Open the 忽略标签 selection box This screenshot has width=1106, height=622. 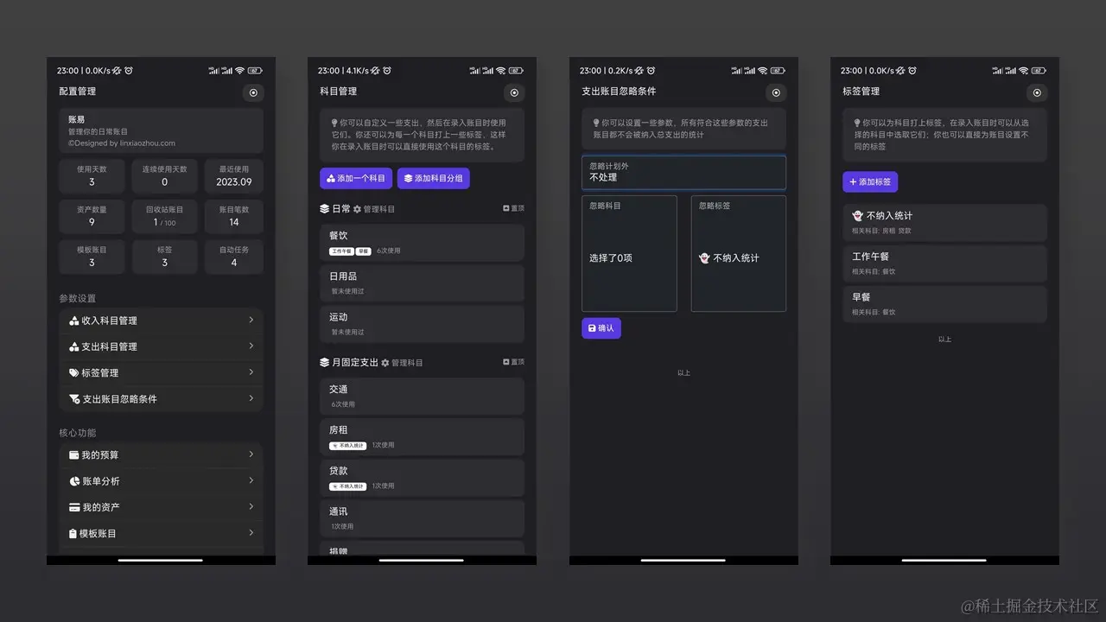pos(739,253)
